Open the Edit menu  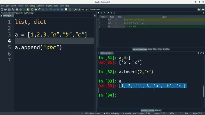tap(7, 6)
